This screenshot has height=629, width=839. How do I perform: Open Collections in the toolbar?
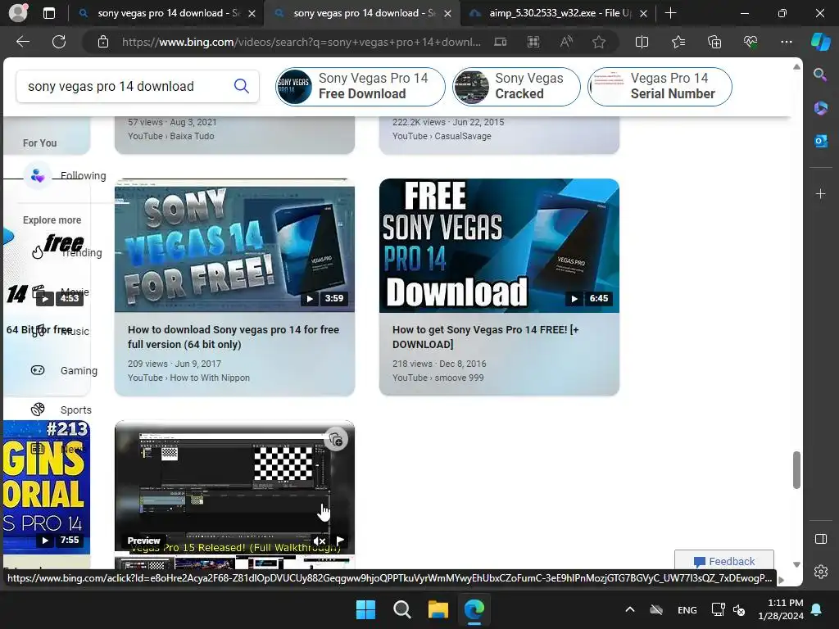(x=714, y=42)
